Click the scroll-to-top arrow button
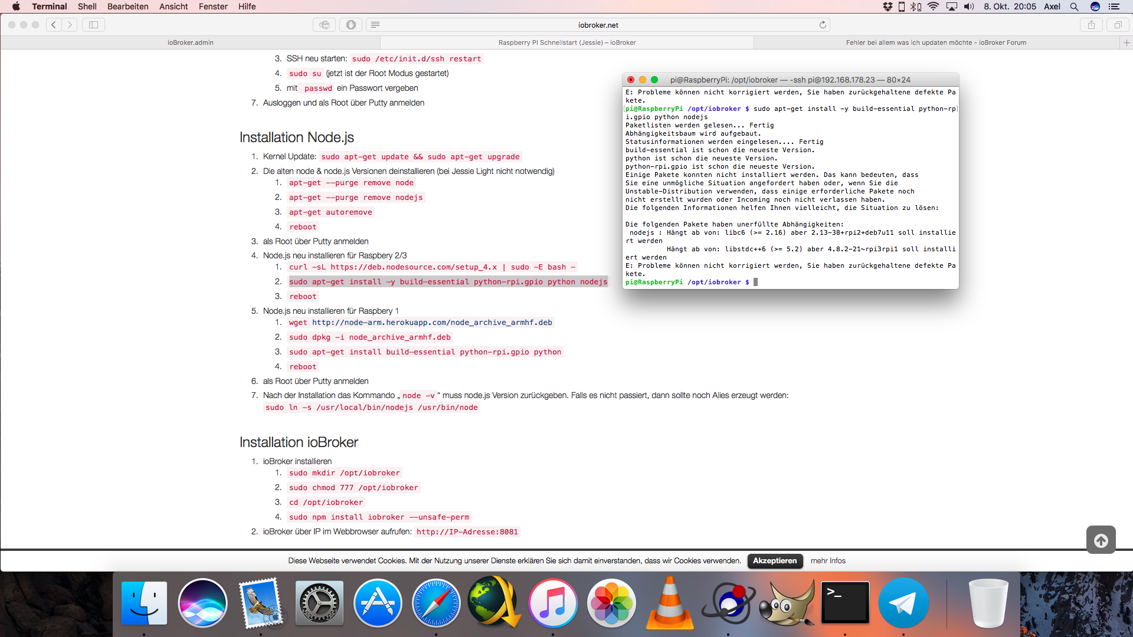This screenshot has width=1133, height=637. pos(1101,540)
